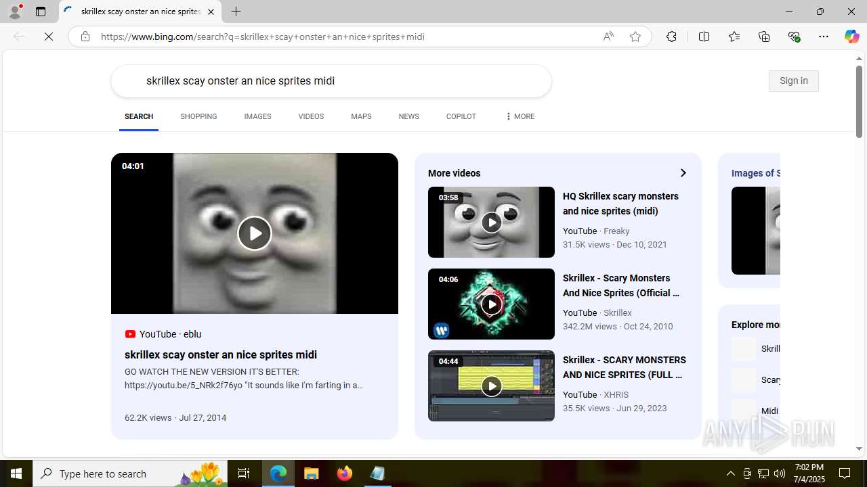867x487 pixels.
Task: Open Skrillex Scary Monsters Official title link
Action: 621,285
